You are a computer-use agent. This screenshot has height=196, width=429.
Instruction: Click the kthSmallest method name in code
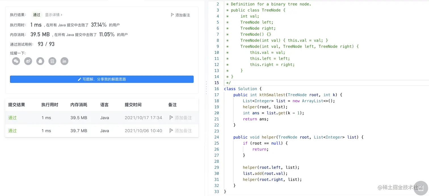pos(272,95)
